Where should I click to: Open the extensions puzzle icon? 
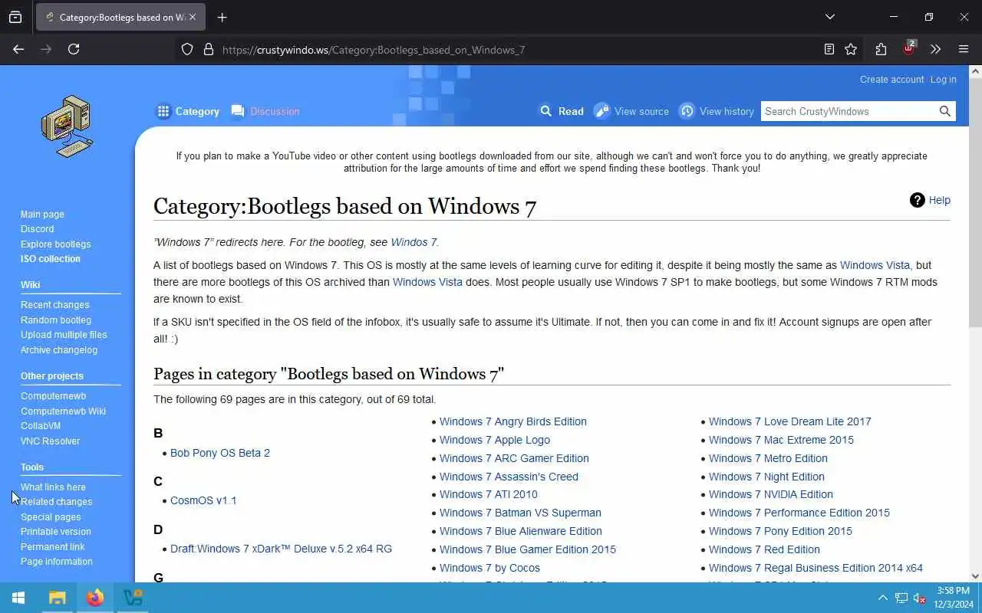click(x=881, y=49)
